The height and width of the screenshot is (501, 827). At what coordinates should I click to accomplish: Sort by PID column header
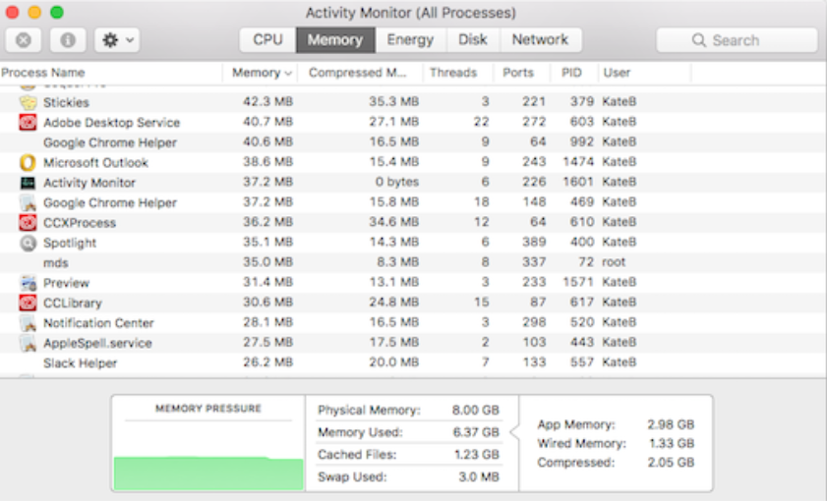(571, 73)
